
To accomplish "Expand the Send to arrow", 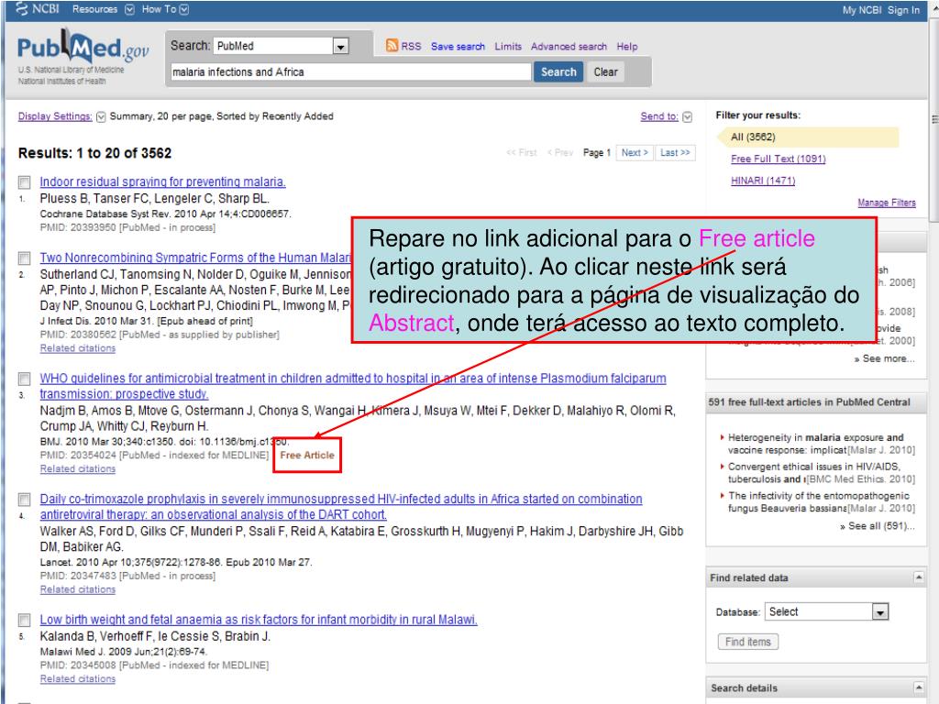I will (x=687, y=116).
